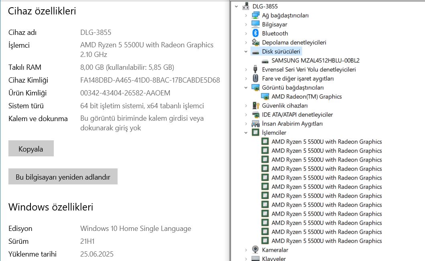Click the 2.10 GHz processor speed text
425x261 pixels.
tap(94, 55)
